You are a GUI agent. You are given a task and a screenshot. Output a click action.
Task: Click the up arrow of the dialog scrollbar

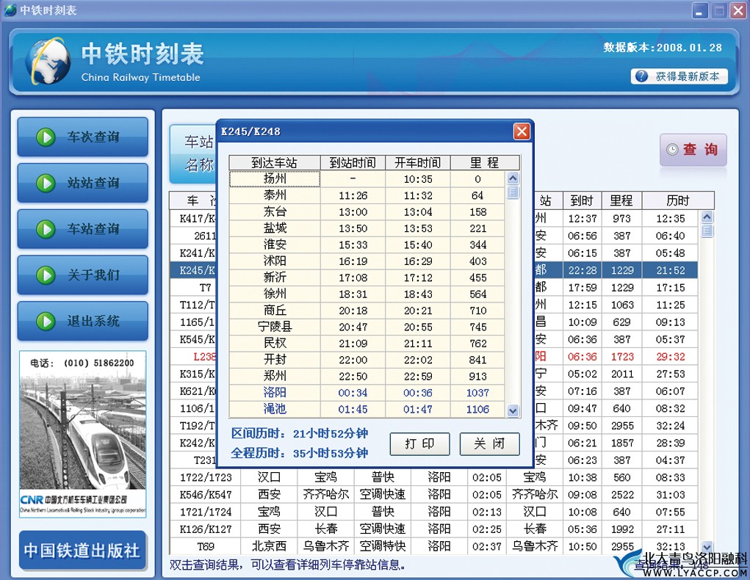point(513,178)
